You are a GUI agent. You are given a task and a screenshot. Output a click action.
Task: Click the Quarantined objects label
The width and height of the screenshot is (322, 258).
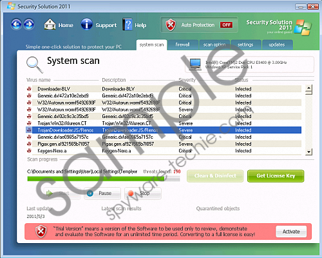[x=218, y=208]
